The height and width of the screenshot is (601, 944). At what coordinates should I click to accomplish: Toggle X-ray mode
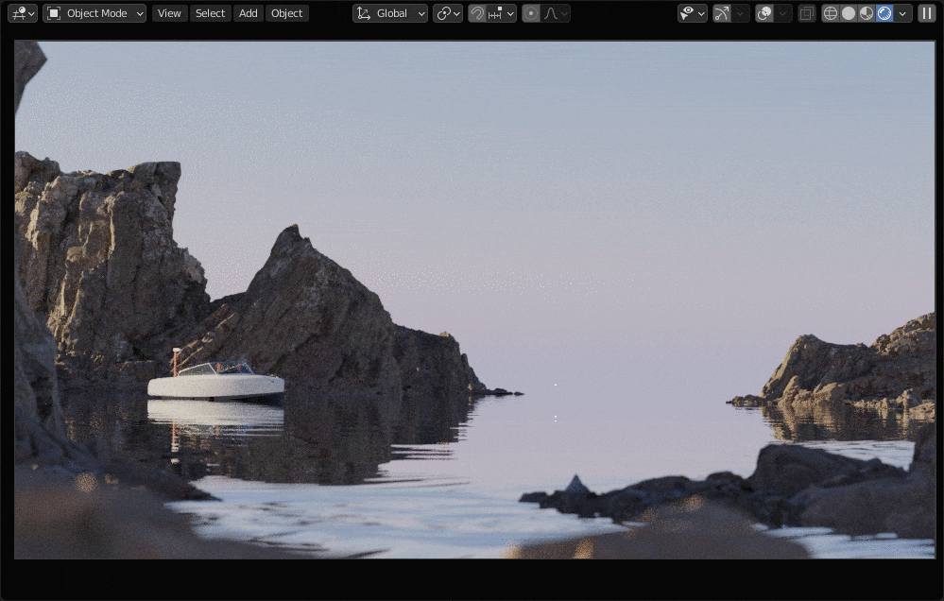point(807,13)
